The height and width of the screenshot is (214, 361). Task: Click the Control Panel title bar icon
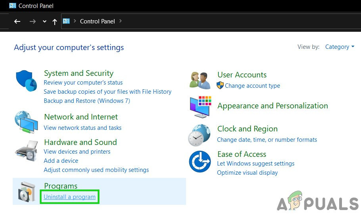(13, 6)
